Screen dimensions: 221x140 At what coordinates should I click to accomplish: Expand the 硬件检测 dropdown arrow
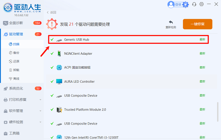pyautogui.click(x=41, y=122)
